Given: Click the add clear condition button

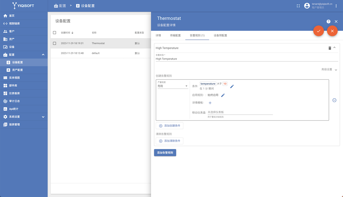Looking at the screenshot, I should [169, 141].
